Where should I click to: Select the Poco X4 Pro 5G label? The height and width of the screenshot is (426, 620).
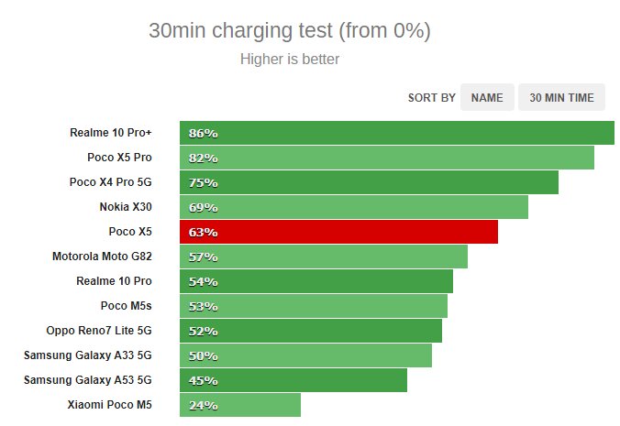tap(111, 182)
